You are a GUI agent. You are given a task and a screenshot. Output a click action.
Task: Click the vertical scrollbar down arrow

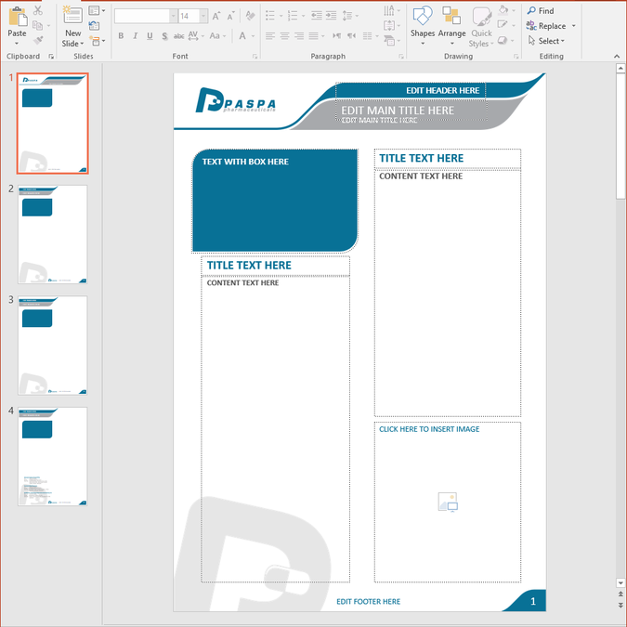(x=620, y=583)
